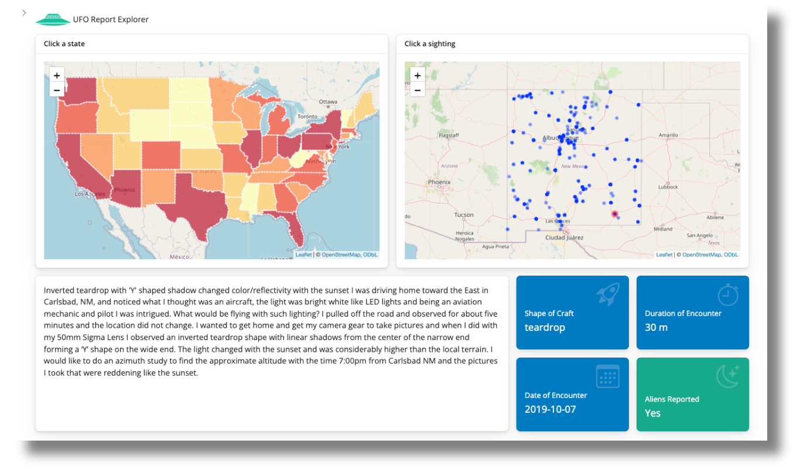Expand the sidebar with the chevron arrow
This screenshot has height=470, width=807.
[24, 13]
